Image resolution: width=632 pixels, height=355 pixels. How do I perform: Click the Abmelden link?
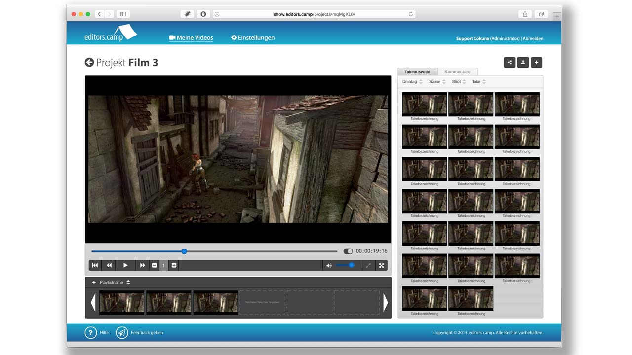[x=533, y=39]
